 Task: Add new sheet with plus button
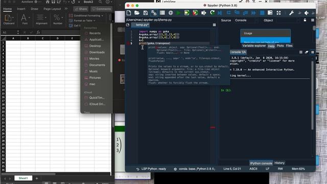pos(37,178)
